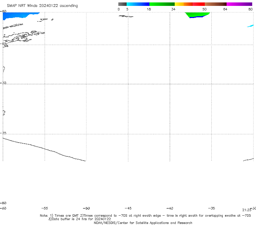This screenshot has height=225, width=256.
Task: Pick the red segment of the color bar
Action: [x=199, y=4]
